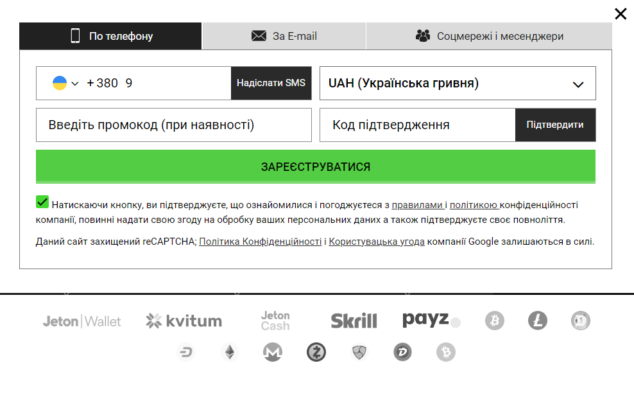Click the Dogecoin icon

[x=581, y=321]
